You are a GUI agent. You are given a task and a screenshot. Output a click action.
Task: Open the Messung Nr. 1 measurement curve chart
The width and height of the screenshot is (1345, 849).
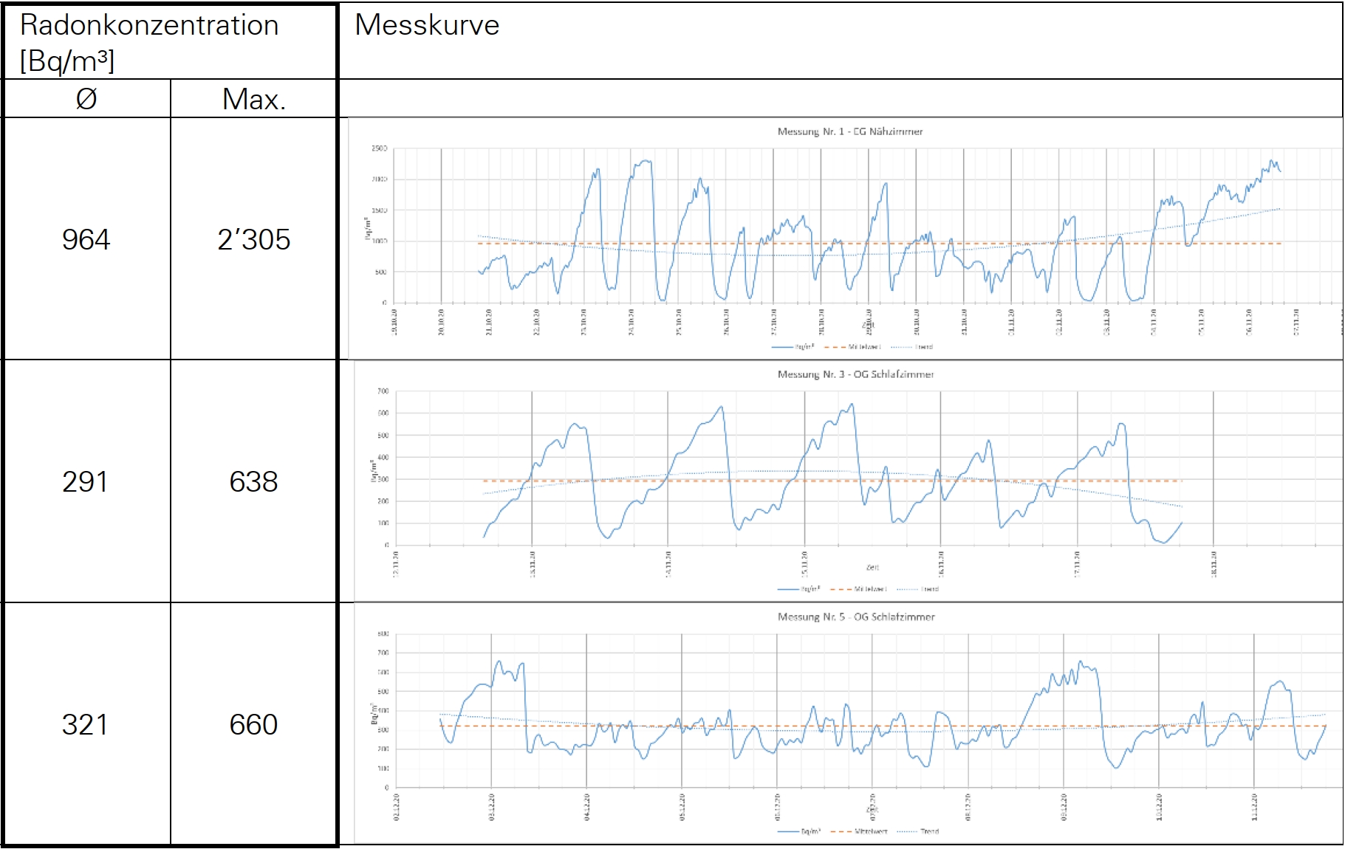(845, 238)
